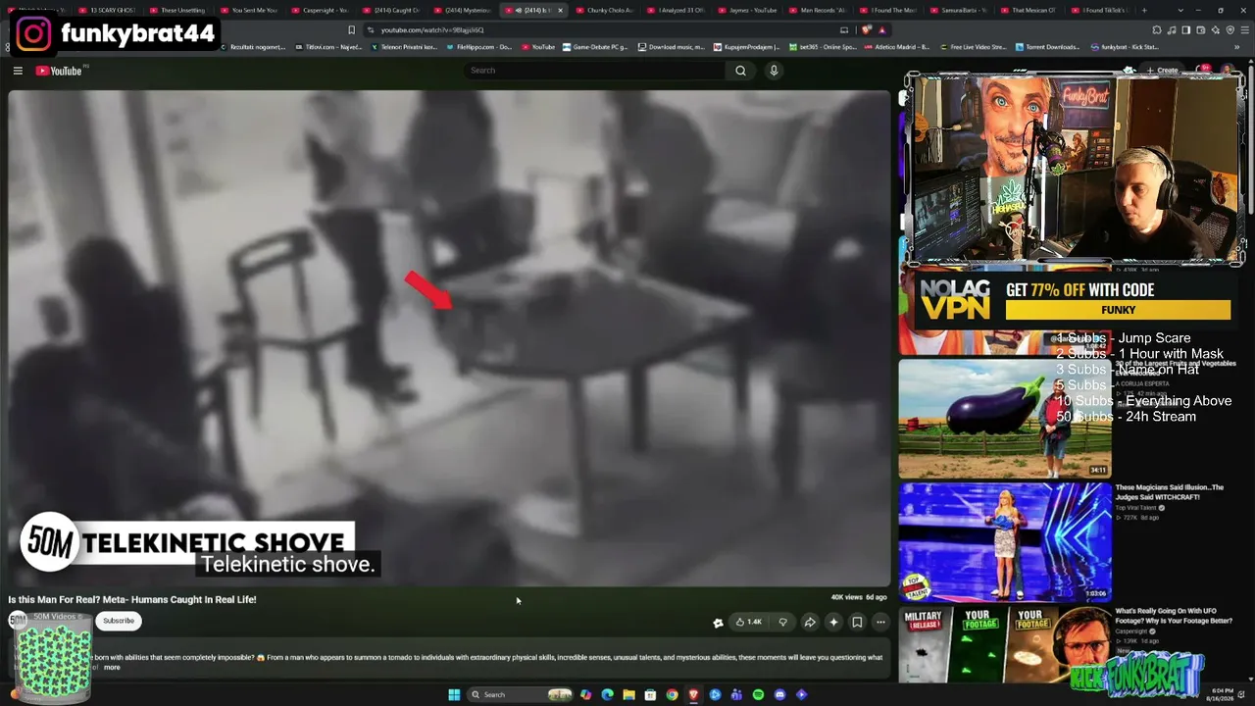Open the Brave playlist music note icon

tap(1172, 30)
